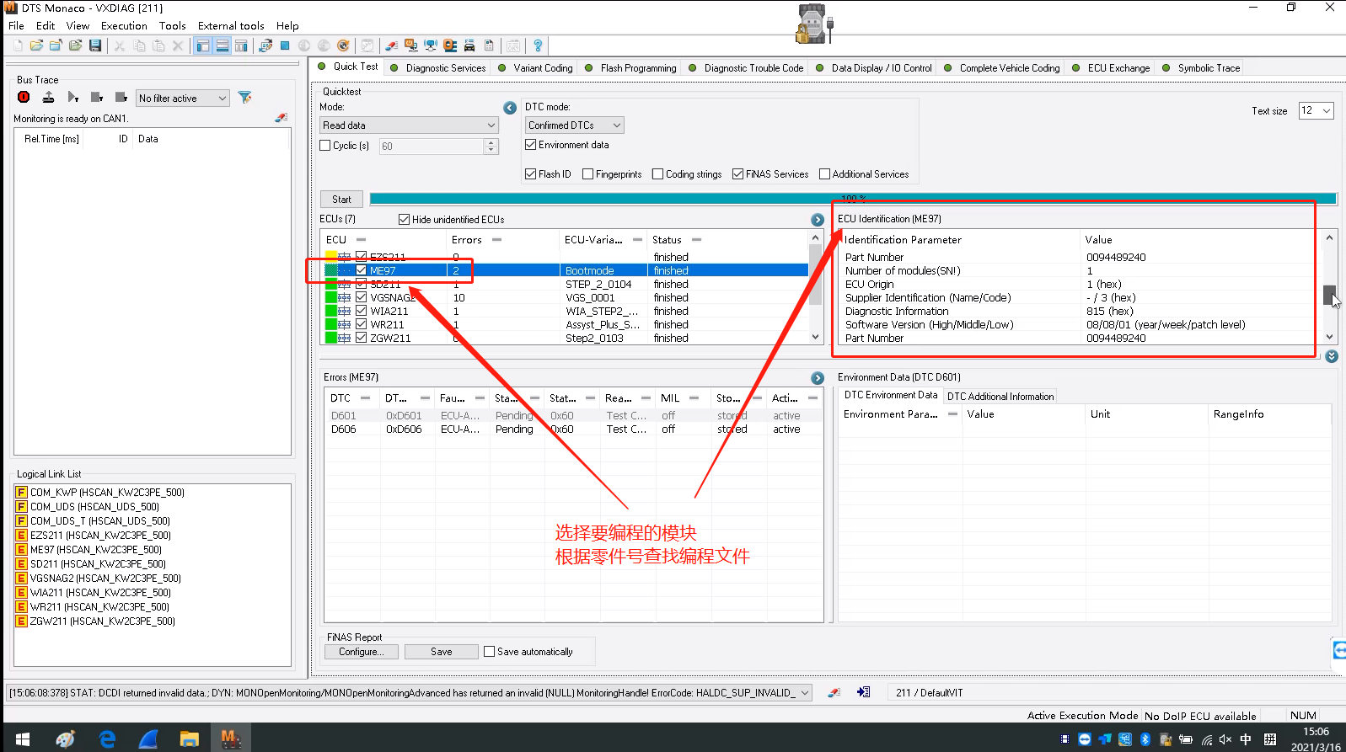
Task: Click the ECU Identification scrollbar thumb
Action: pyautogui.click(x=1330, y=296)
